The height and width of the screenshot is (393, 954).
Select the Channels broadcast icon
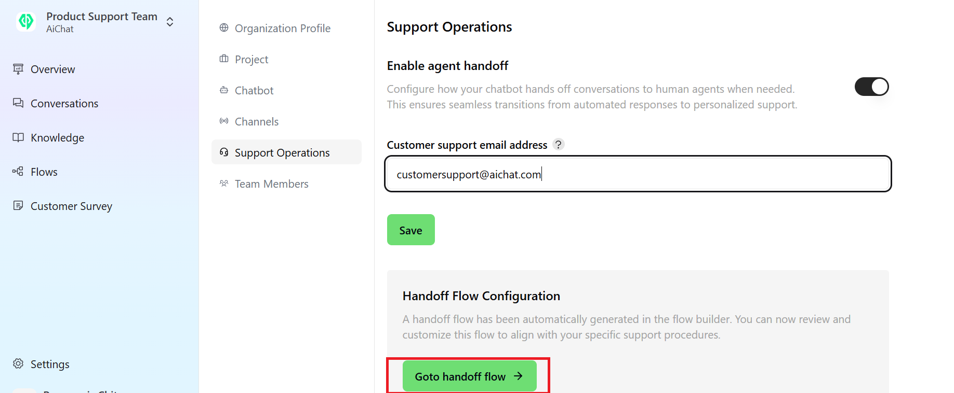[223, 121]
